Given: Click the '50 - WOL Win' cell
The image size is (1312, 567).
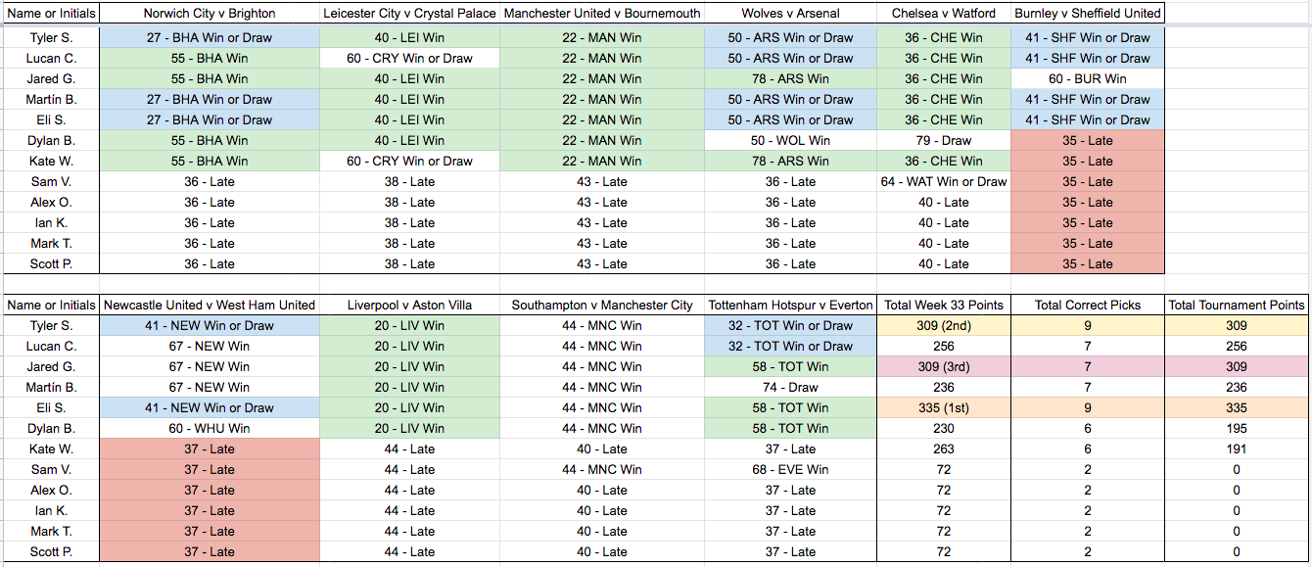Looking at the screenshot, I should coord(790,140).
